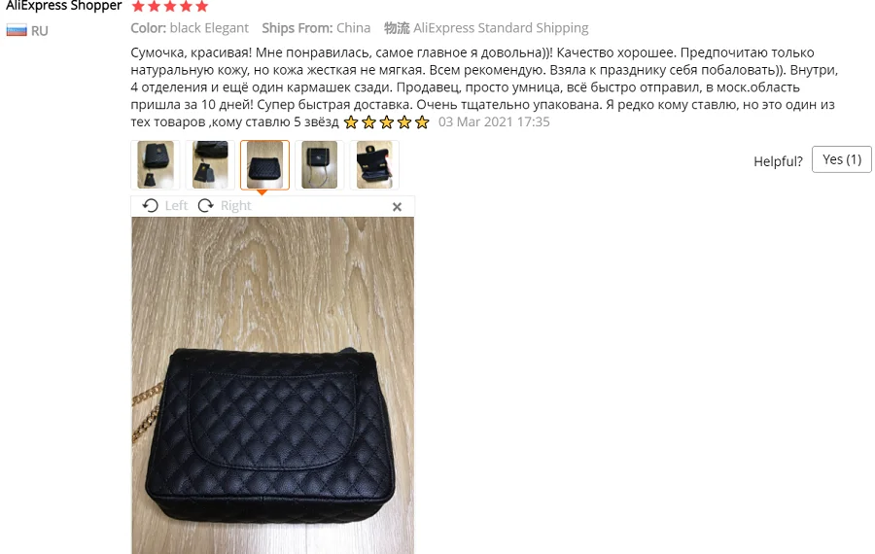
Task: Mark review helpful with Yes (1)
Action: [x=842, y=159]
